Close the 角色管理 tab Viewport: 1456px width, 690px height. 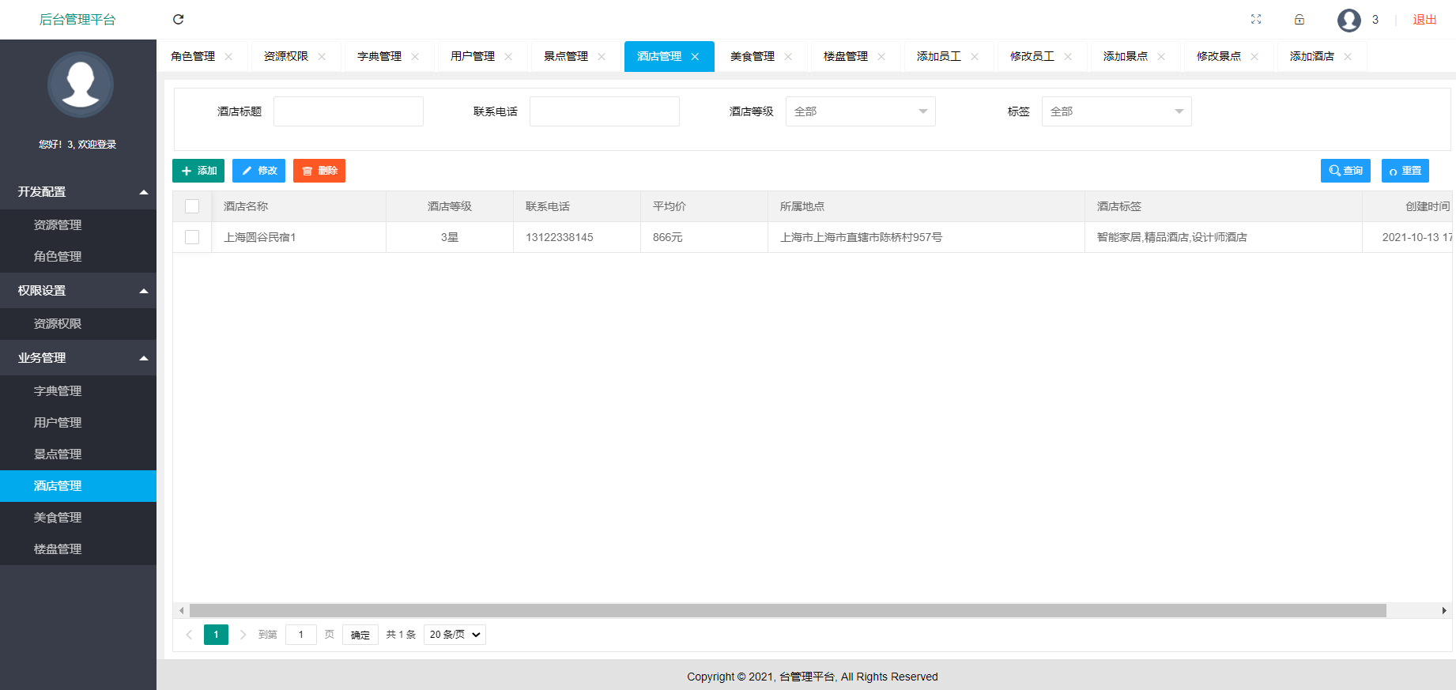228,57
